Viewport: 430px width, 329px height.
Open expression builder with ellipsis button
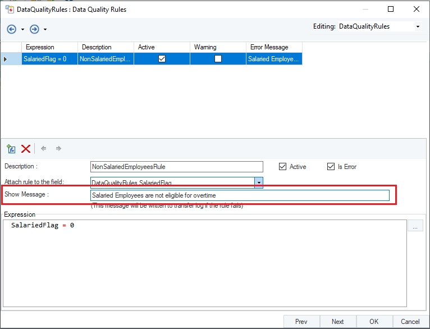pyautogui.click(x=415, y=226)
